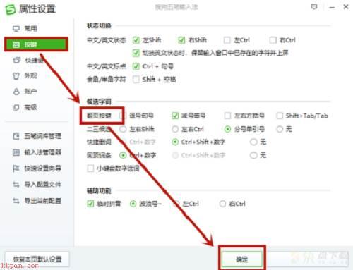The width and height of the screenshot is (353, 270).
Task: Toggle the 左Shift checkbox for 中文/英文状态
Action: pos(136,40)
